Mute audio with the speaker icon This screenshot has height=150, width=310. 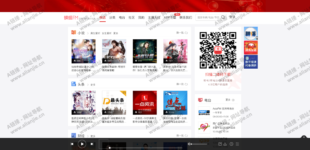click(x=189, y=144)
